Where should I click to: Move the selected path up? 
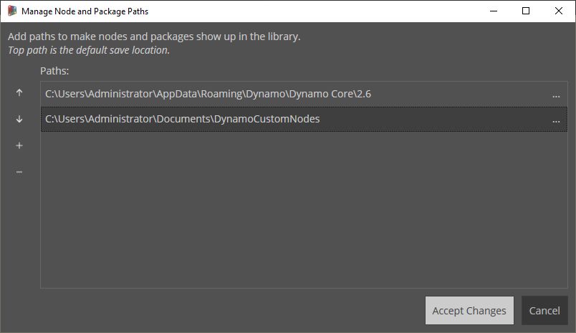(x=19, y=93)
